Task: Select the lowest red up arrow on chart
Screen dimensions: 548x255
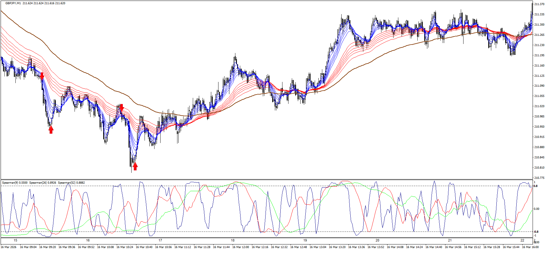Action: pos(135,166)
